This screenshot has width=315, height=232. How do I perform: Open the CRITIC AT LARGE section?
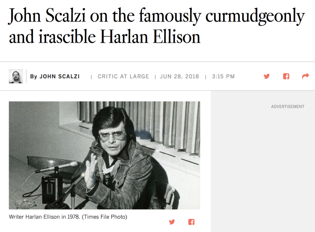tap(123, 77)
